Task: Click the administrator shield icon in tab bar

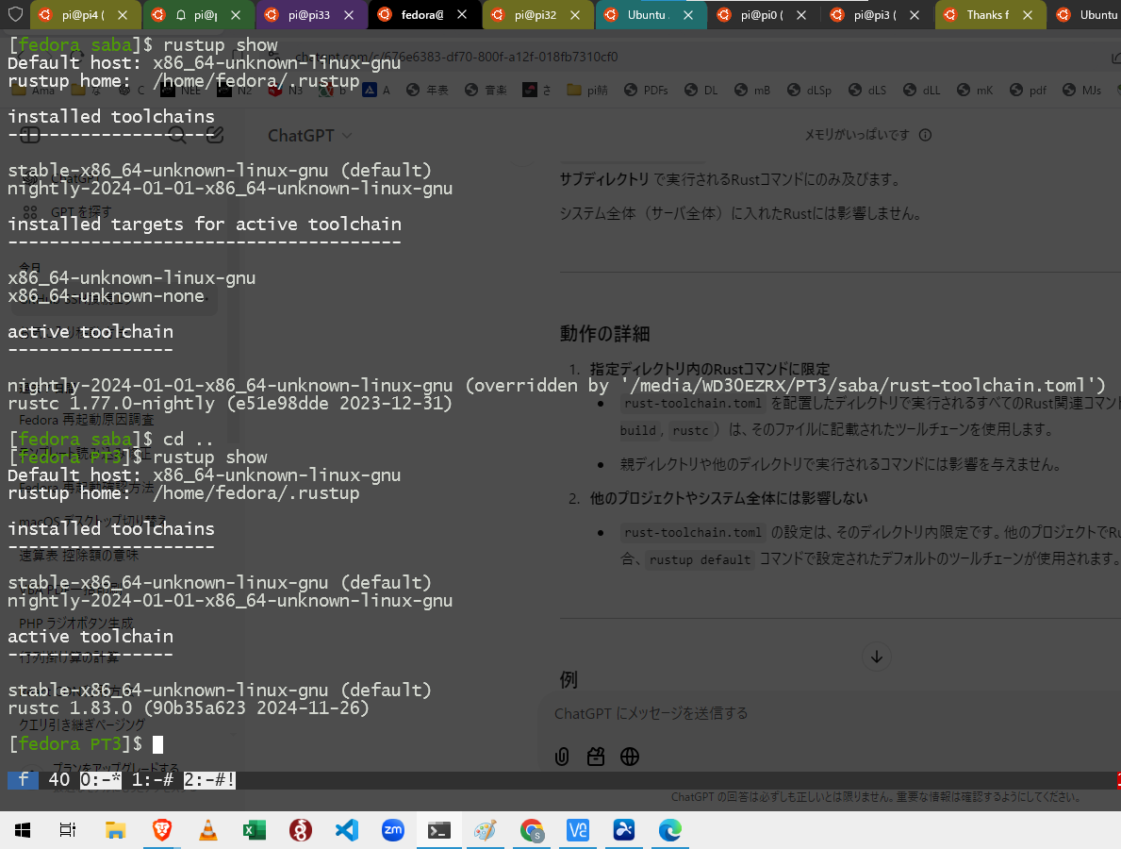Action: coord(15,14)
